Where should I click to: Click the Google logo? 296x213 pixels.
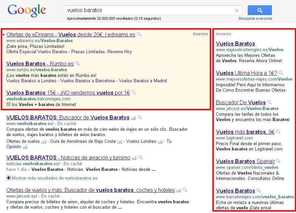pos(26,11)
